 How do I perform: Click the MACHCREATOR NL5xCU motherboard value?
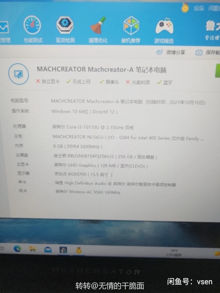(x=128, y=138)
